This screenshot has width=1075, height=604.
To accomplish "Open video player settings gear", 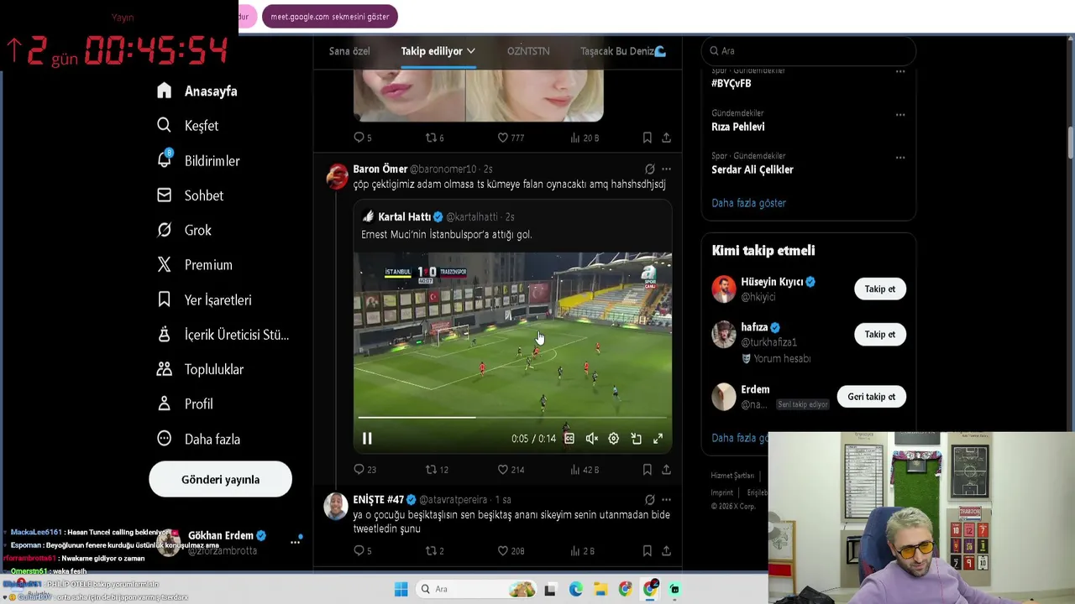I will 614,438.
